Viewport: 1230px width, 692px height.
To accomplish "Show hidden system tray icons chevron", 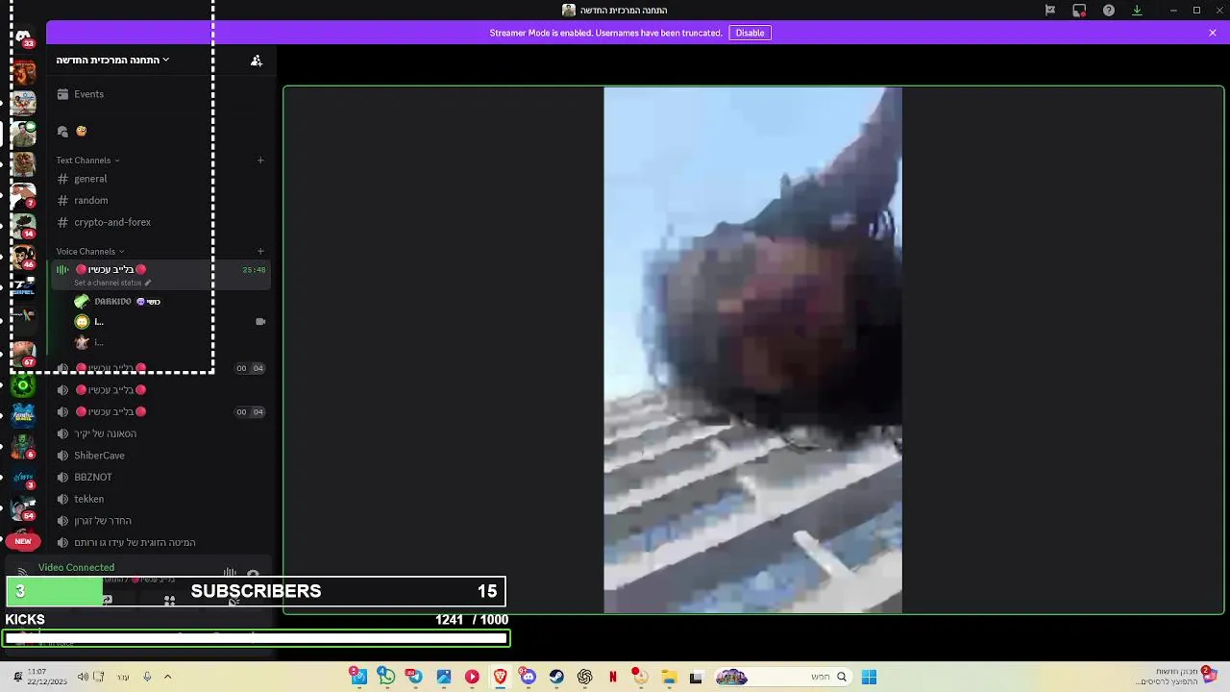I will [167, 677].
